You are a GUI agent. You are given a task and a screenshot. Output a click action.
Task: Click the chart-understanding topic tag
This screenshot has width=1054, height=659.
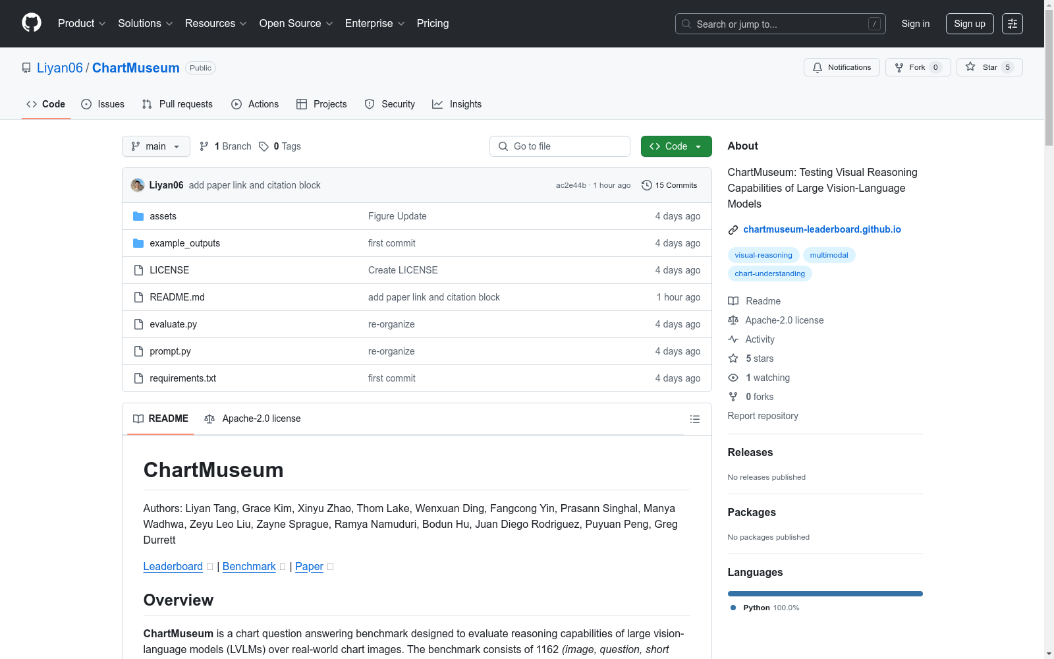coord(769,273)
